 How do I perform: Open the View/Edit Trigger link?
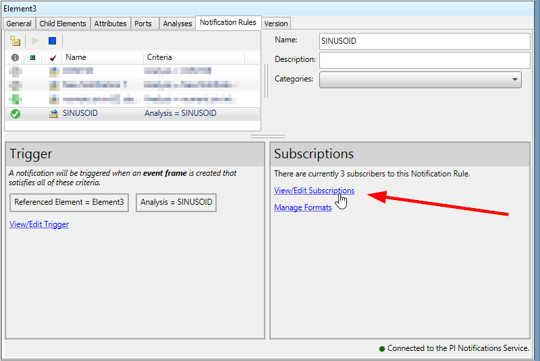[39, 224]
